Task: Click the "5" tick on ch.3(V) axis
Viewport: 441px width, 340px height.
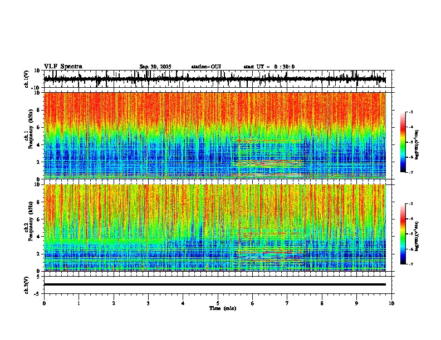Action: click(38, 277)
